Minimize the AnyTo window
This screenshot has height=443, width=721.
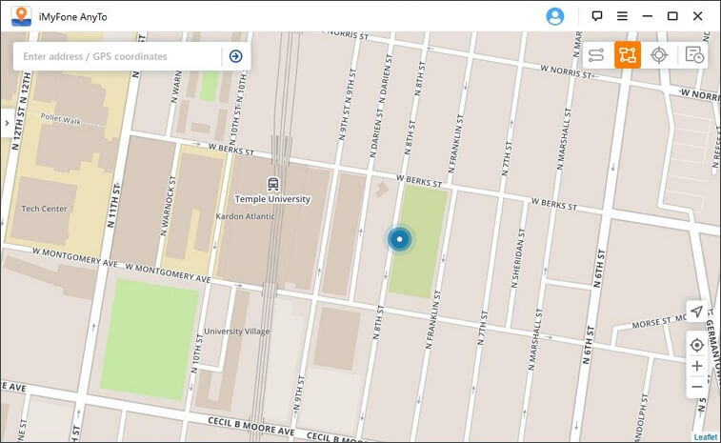tap(648, 16)
